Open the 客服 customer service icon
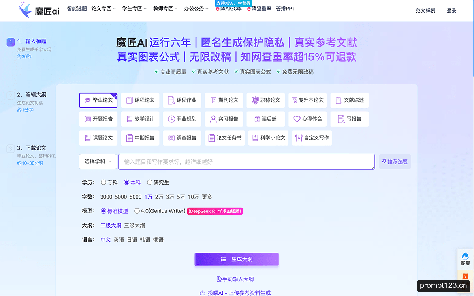 coord(465,256)
